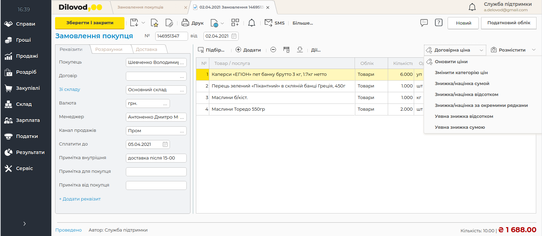Click the question mark help icon
The image size is (542, 236).
tap(439, 23)
